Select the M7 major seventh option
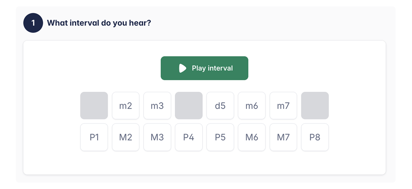The width and height of the screenshot is (412, 189). click(283, 137)
